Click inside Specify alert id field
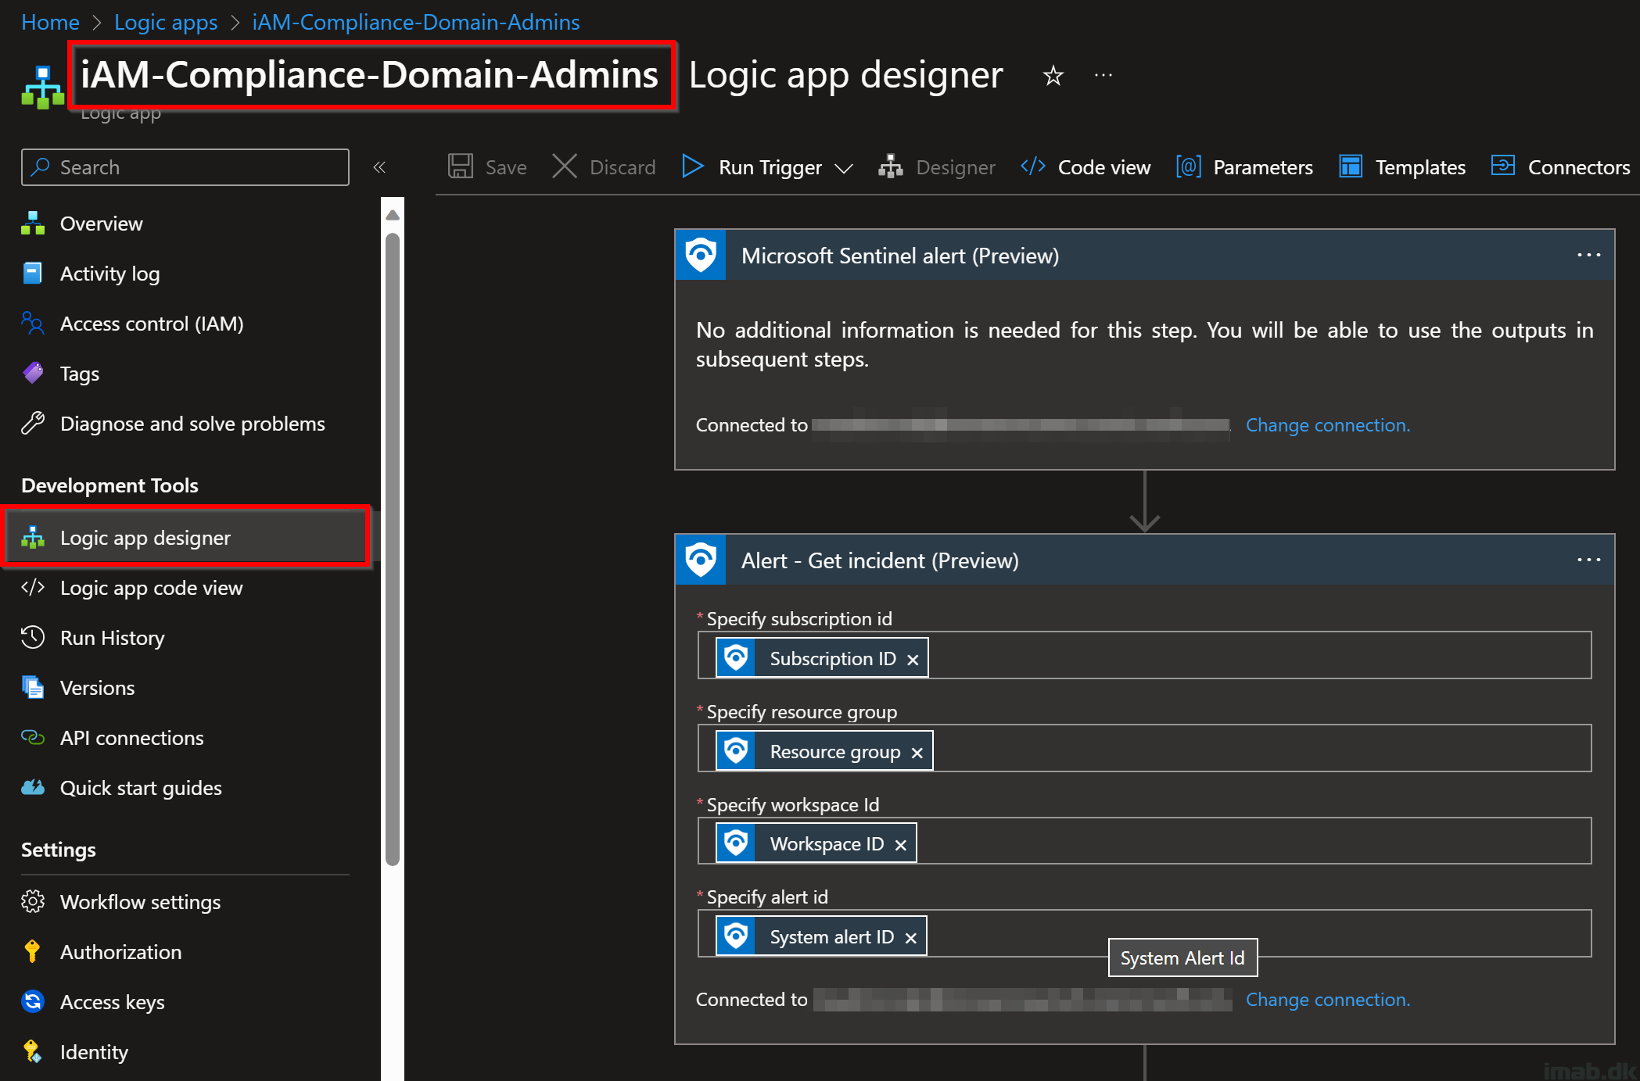 [x=1145, y=933]
